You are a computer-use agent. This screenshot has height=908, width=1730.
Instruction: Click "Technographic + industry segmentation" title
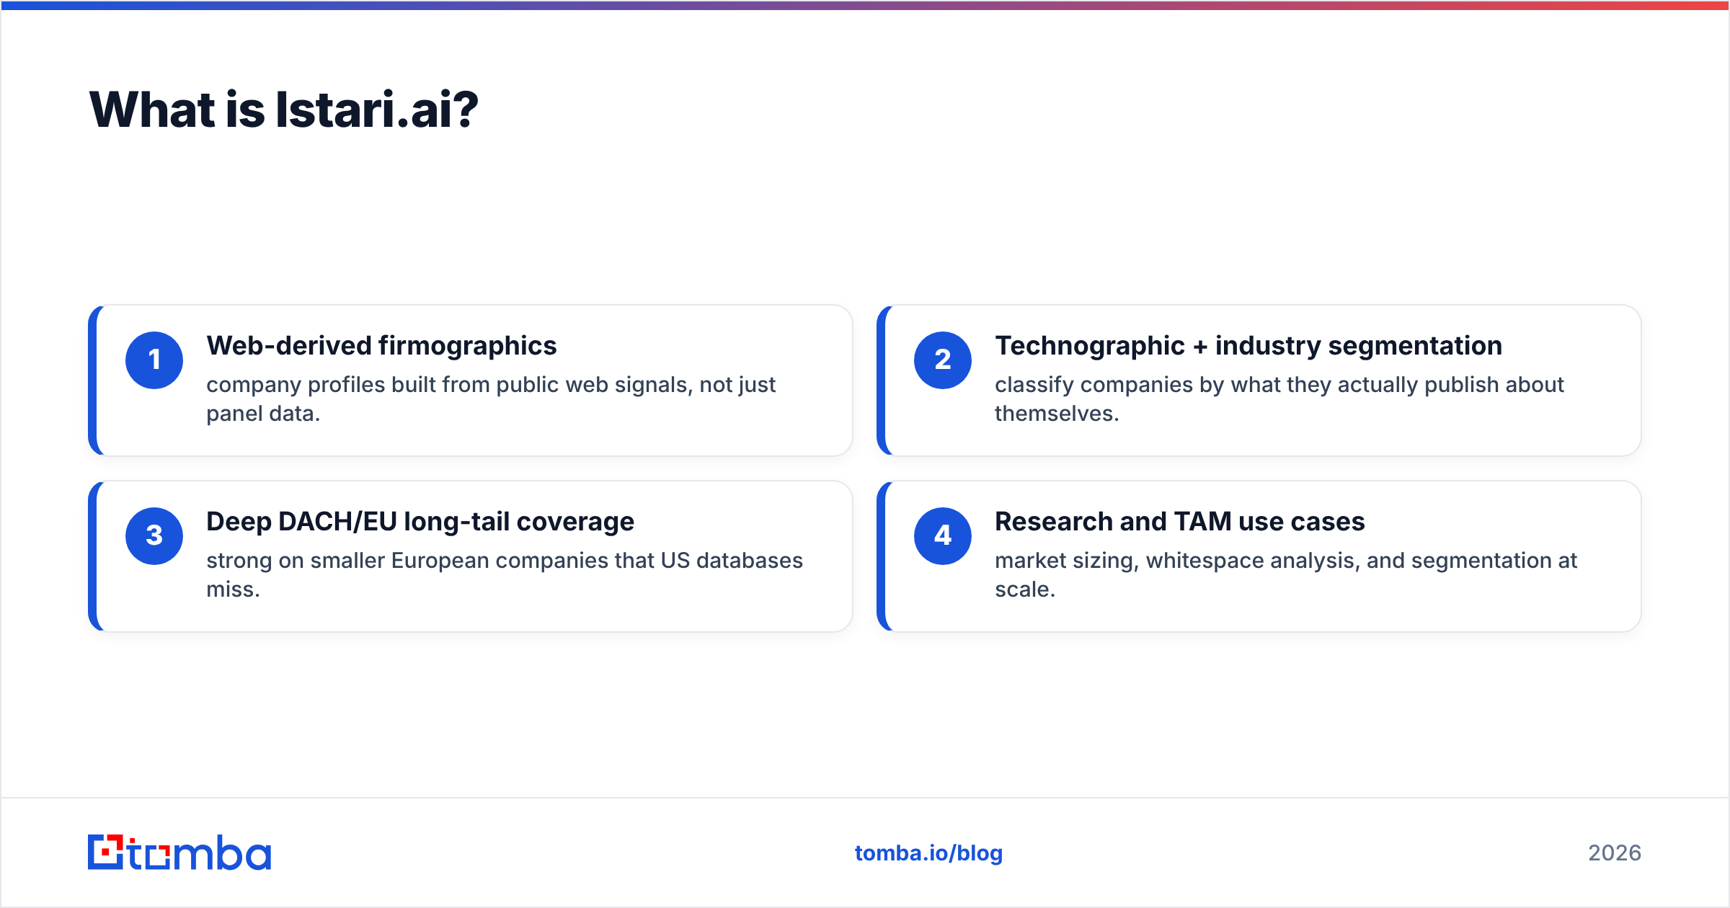[1248, 346]
